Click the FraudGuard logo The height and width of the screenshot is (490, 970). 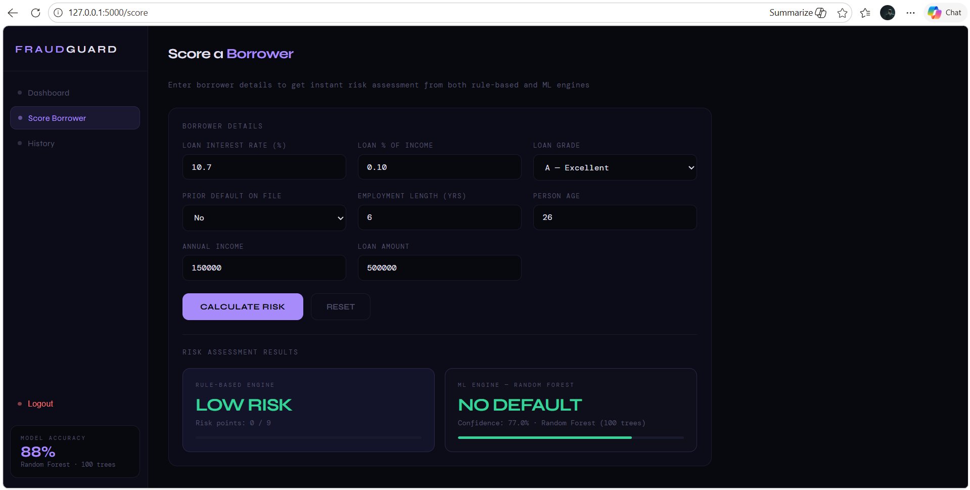(x=65, y=49)
